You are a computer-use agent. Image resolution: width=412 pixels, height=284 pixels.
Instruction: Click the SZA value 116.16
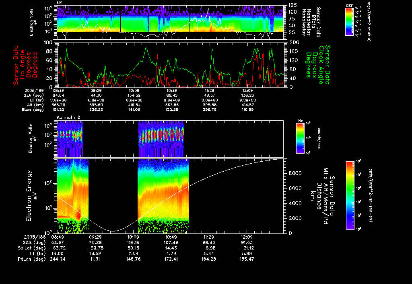click(133, 243)
